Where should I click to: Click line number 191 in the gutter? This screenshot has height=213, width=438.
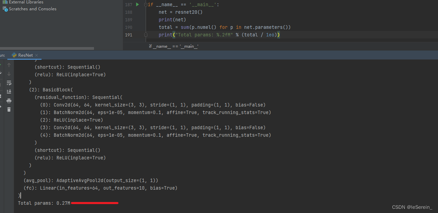tap(128, 35)
